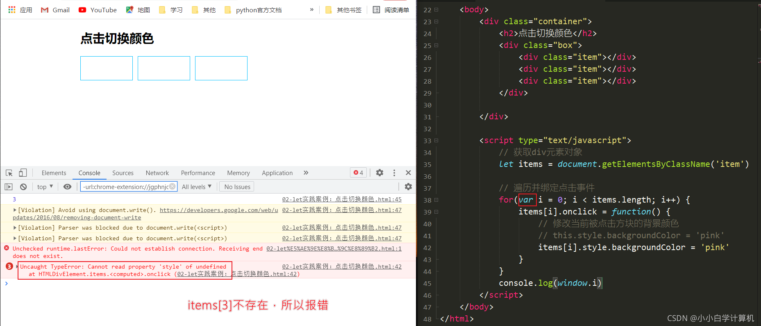Image resolution: width=761 pixels, height=326 pixels.
Task: Expand the document.write violation message
Action: (x=15, y=210)
